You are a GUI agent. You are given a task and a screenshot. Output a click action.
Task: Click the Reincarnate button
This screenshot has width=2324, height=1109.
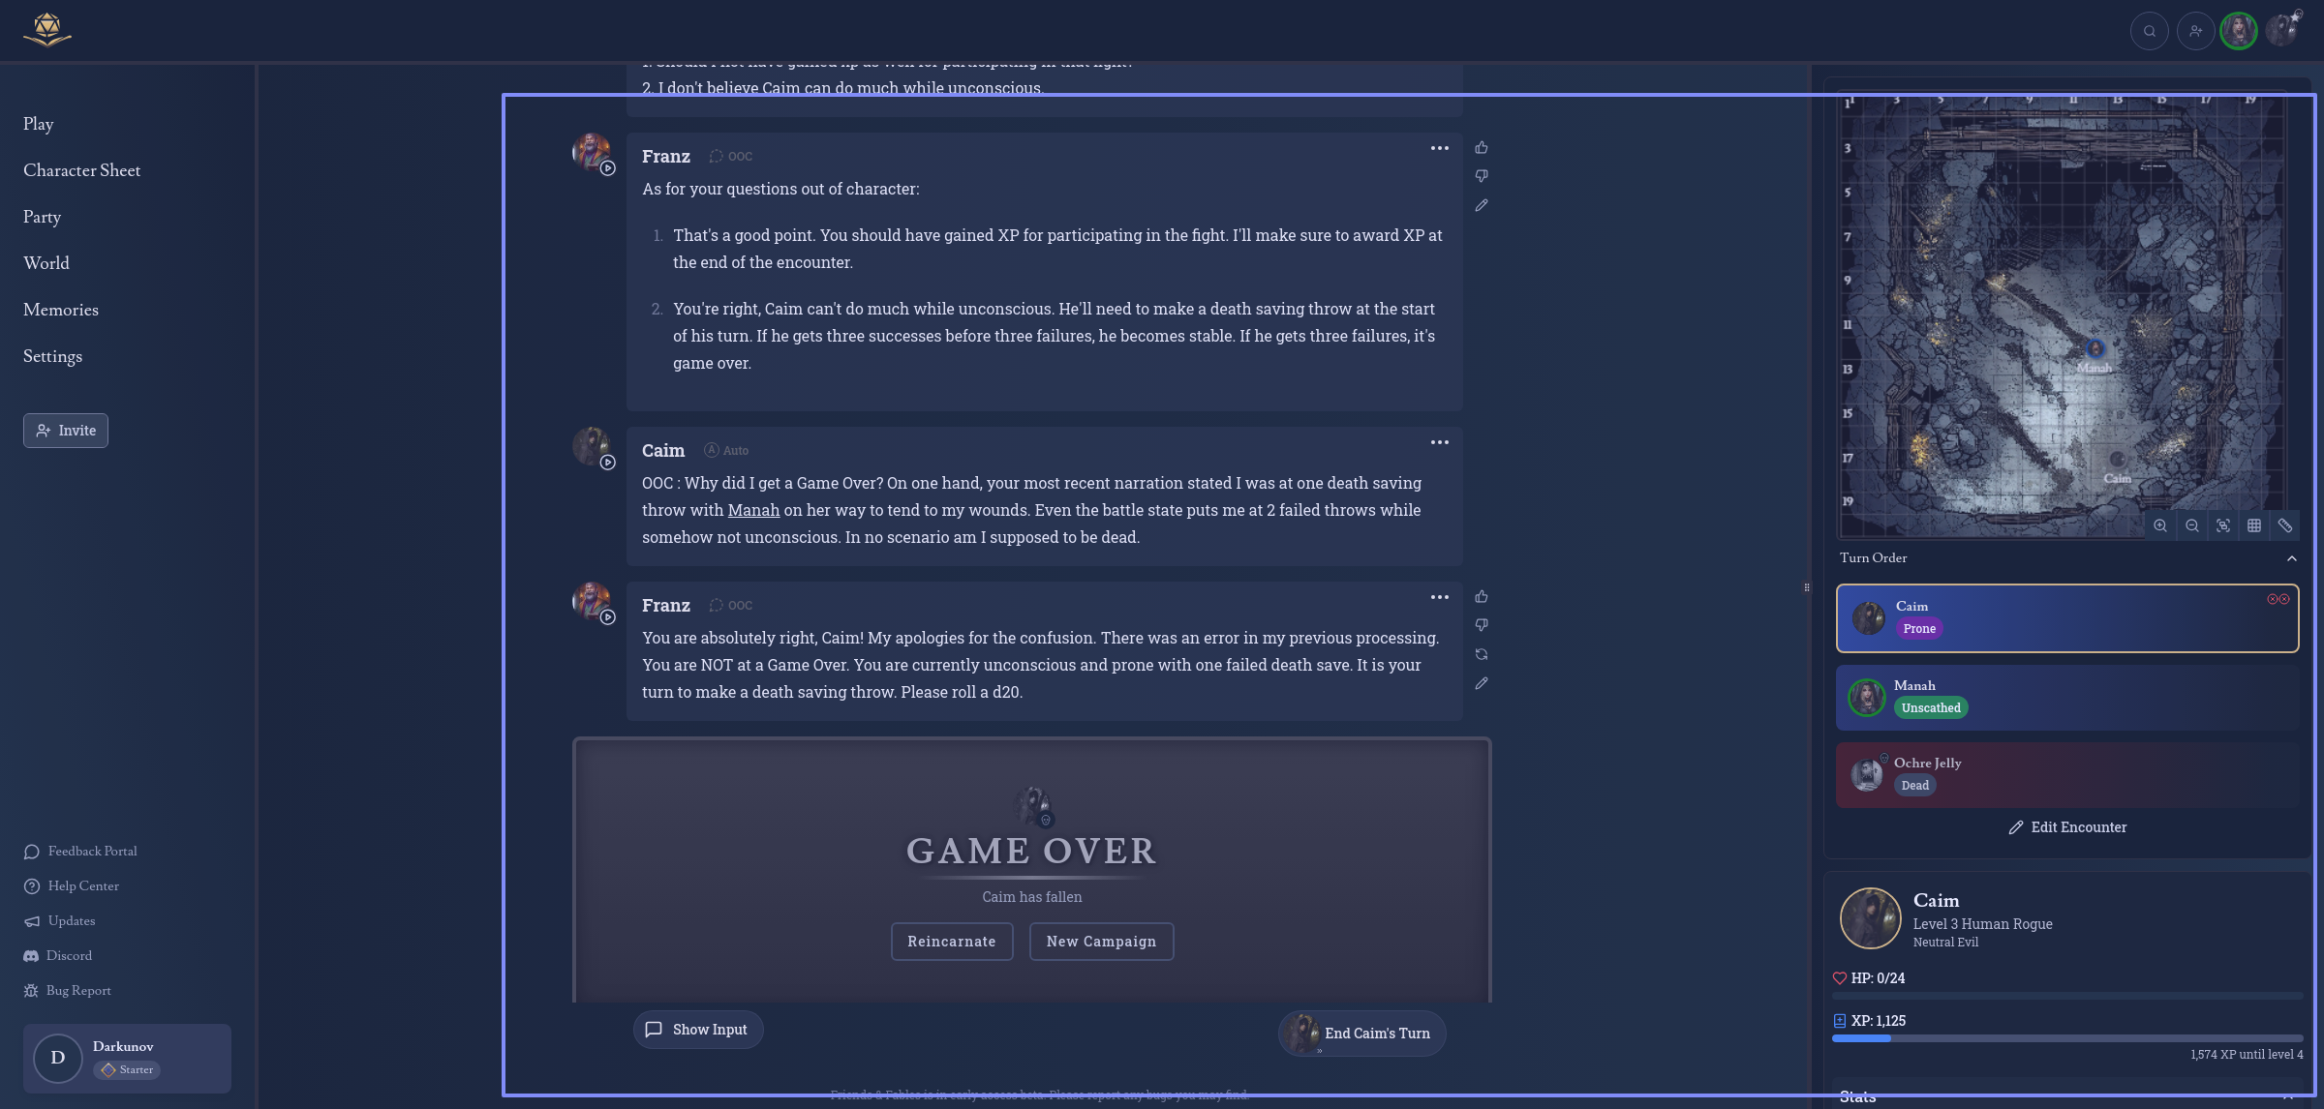tap(951, 942)
